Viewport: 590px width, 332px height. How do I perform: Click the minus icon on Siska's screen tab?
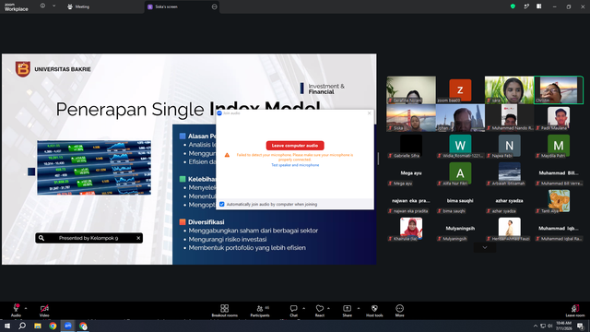tap(215, 6)
